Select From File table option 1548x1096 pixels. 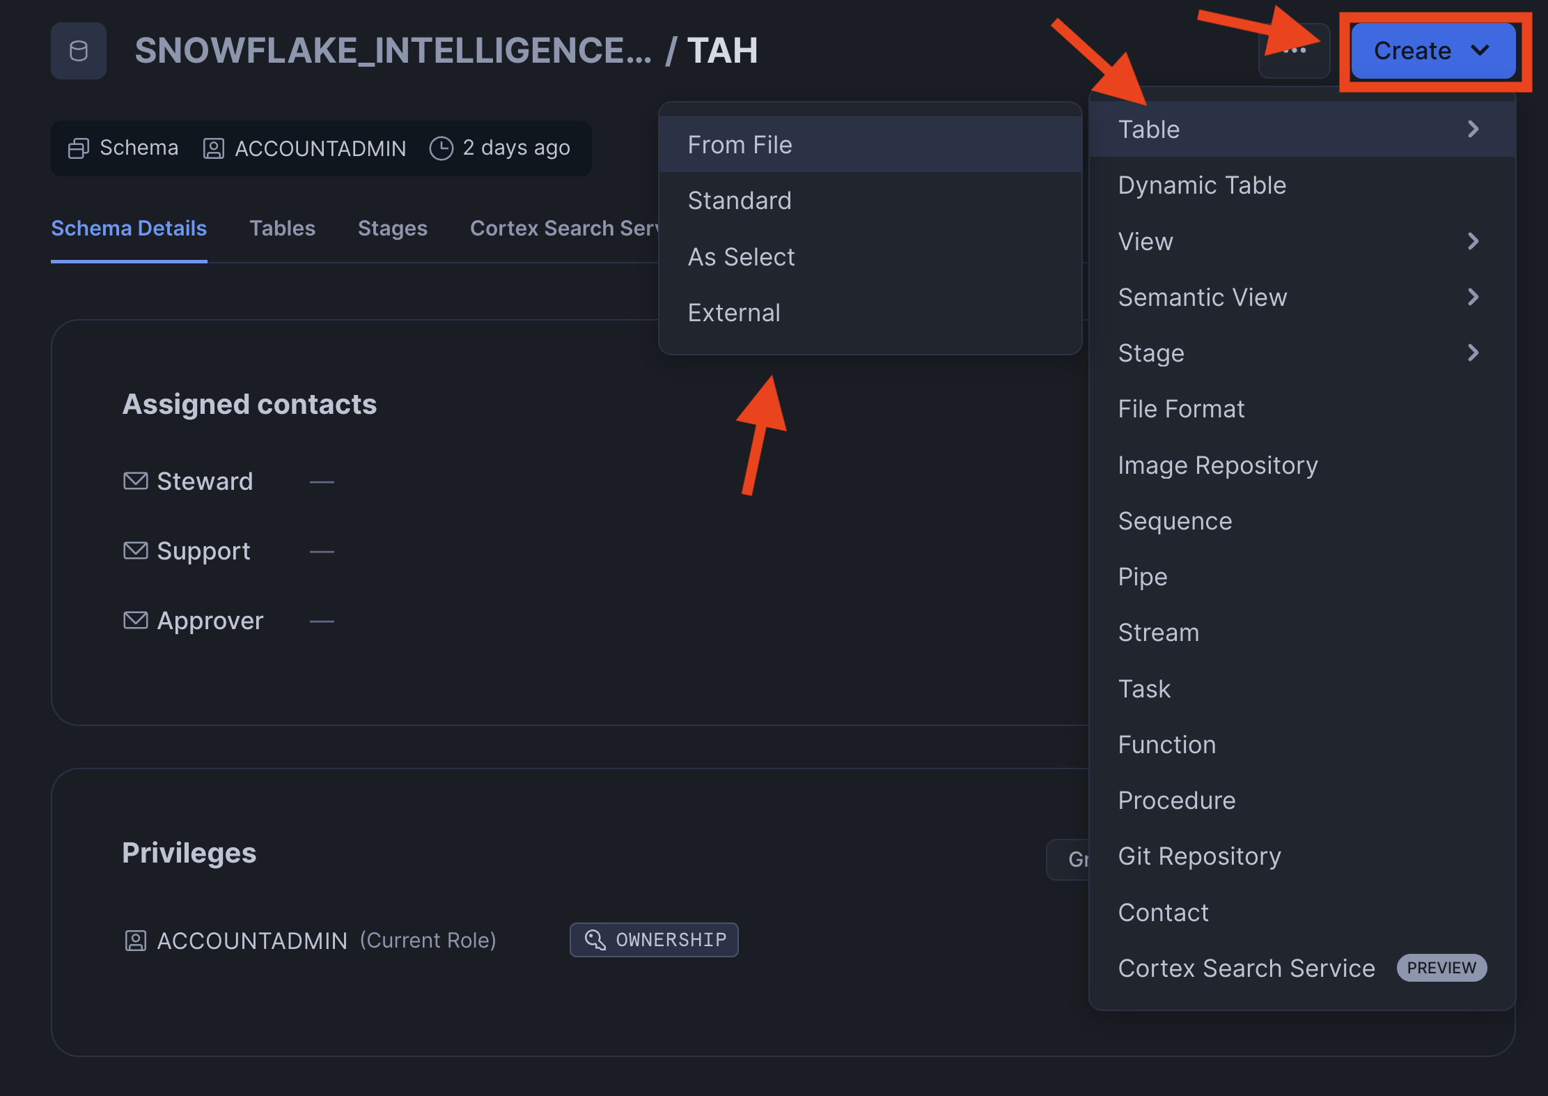(740, 145)
